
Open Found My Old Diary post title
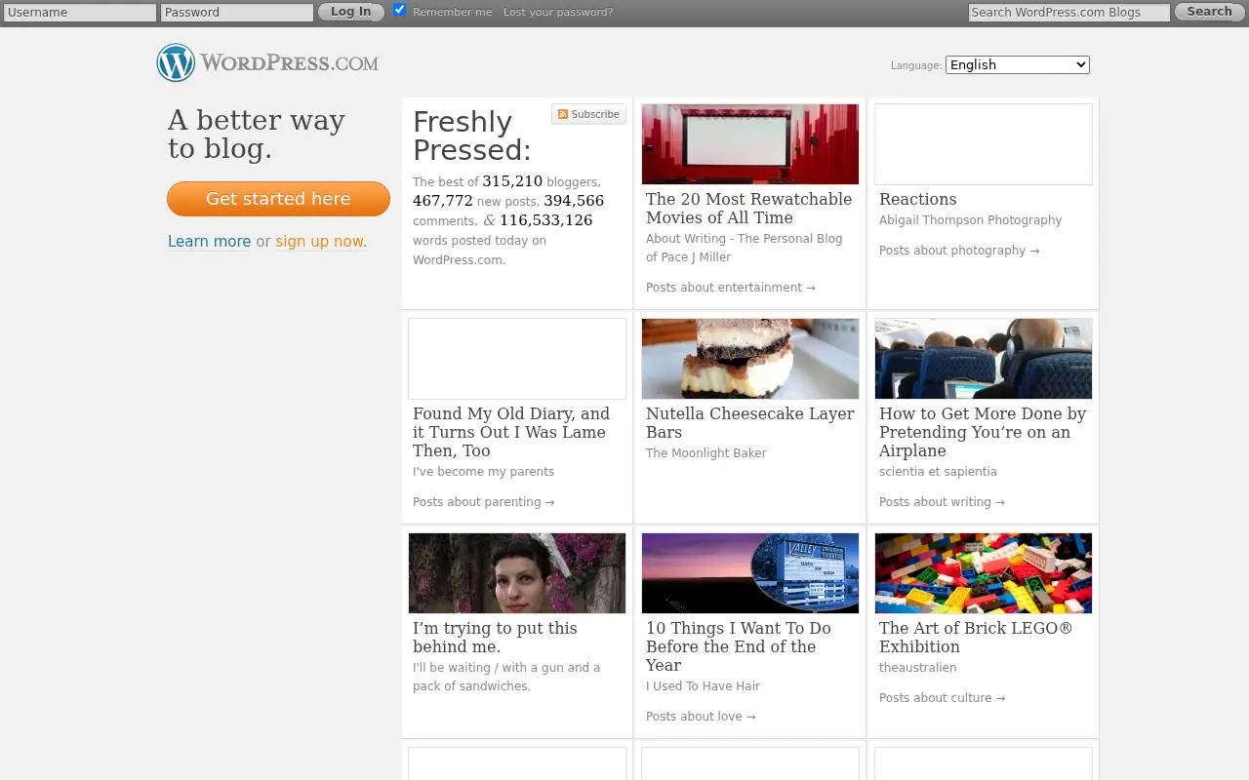point(511,432)
